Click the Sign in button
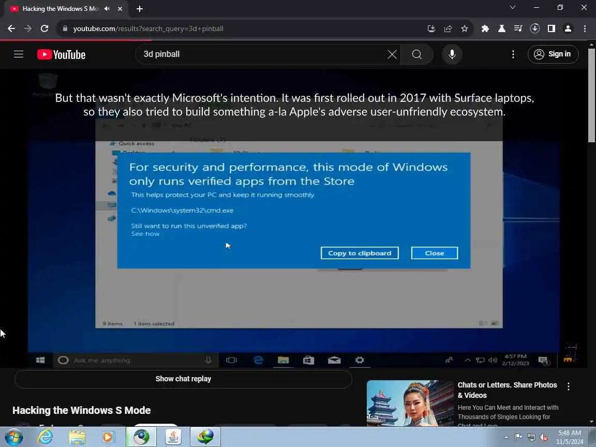Screen dimensions: 596x447 click(553, 54)
